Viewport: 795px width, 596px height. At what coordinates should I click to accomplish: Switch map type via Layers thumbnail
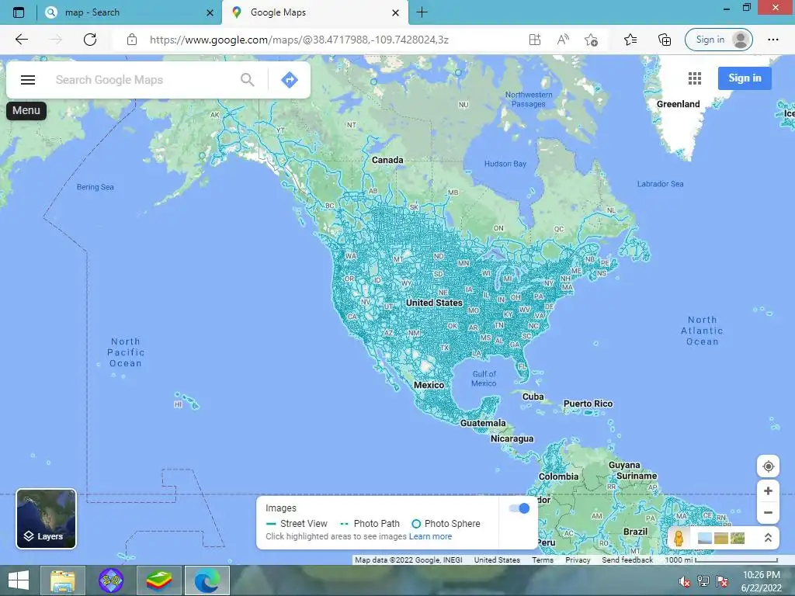[x=46, y=518]
